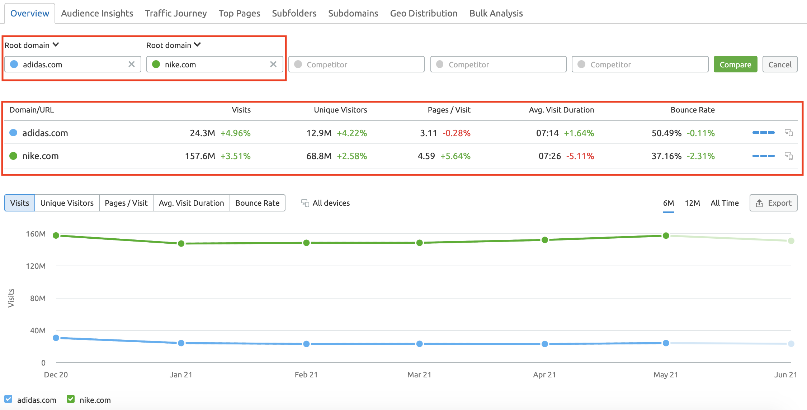Click the first empty Competitor field

pos(357,64)
